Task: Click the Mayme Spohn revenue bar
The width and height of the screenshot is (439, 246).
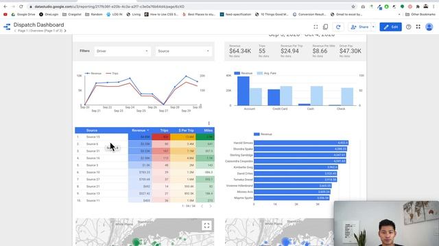Action: coord(292,198)
